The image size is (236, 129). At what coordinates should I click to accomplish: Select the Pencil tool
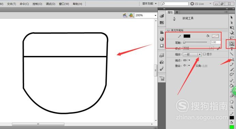tap(232, 64)
